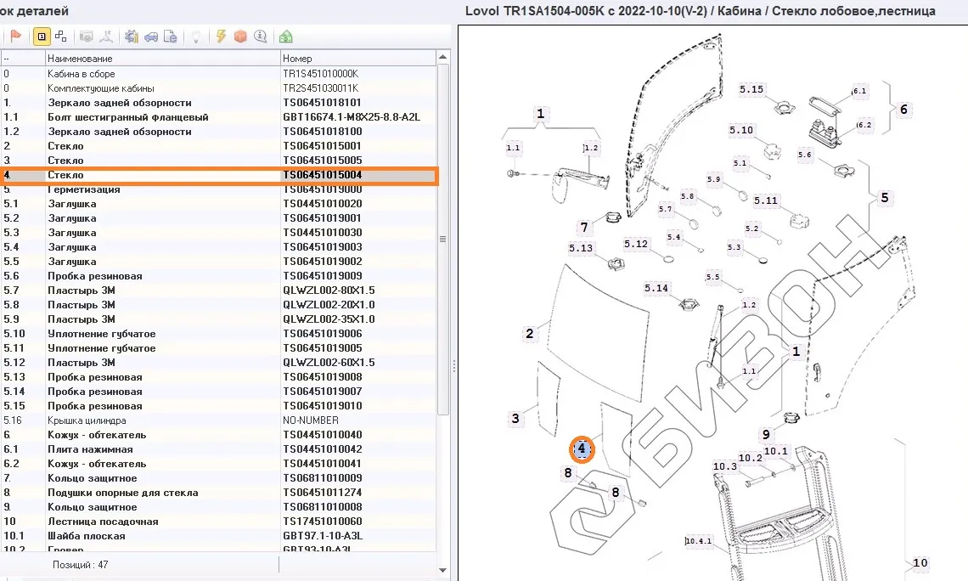Click part number TS06451019000 for Герметизация
The height and width of the screenshot is (581, 968).
(x=322, y=189)
